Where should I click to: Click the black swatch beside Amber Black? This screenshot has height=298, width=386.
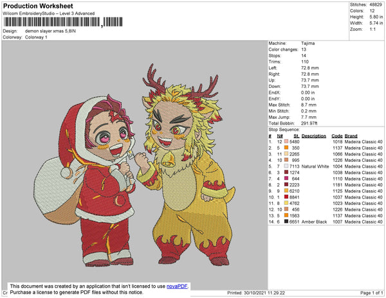pyautogui.click(x=286, y=222)
